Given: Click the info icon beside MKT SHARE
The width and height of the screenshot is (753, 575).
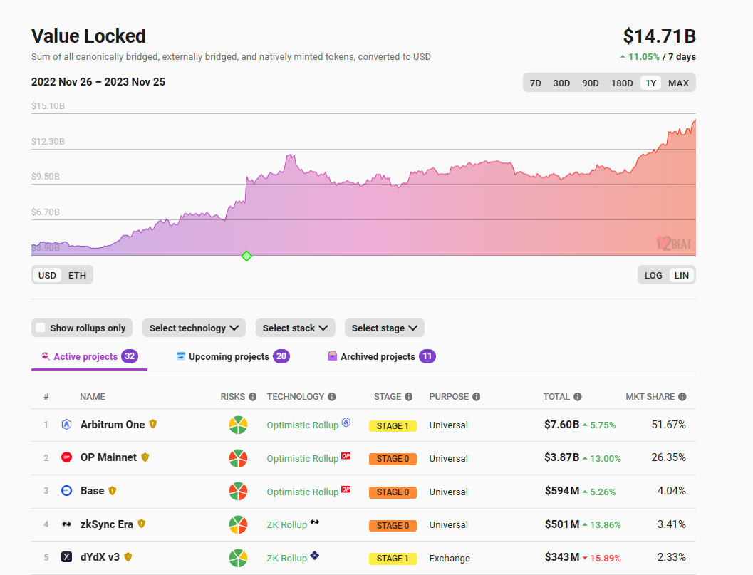Looking at the screenshot, I should [682, 397].
